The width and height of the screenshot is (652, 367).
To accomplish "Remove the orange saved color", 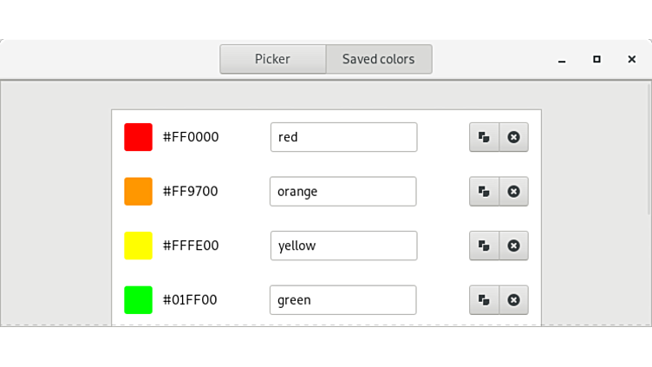I will click(x=513, y=192).
